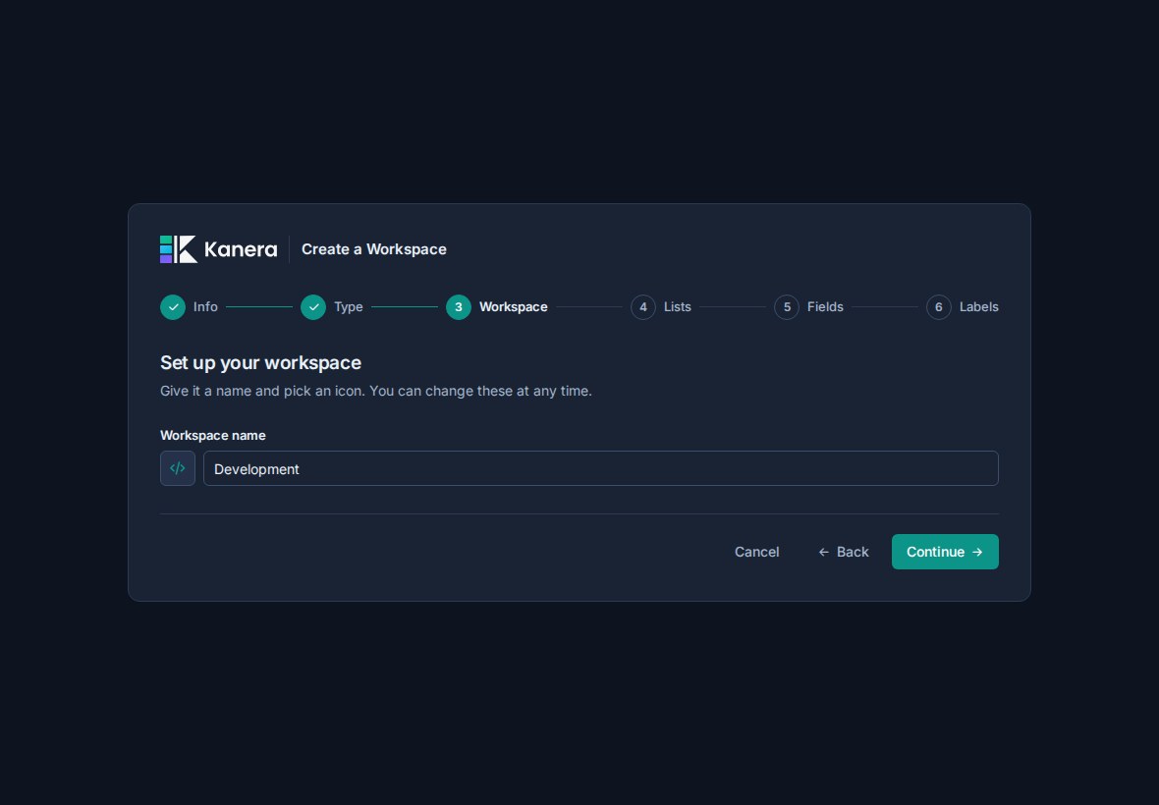
Task: Go to the completed Type step
Action: click(x=332, y=307)
